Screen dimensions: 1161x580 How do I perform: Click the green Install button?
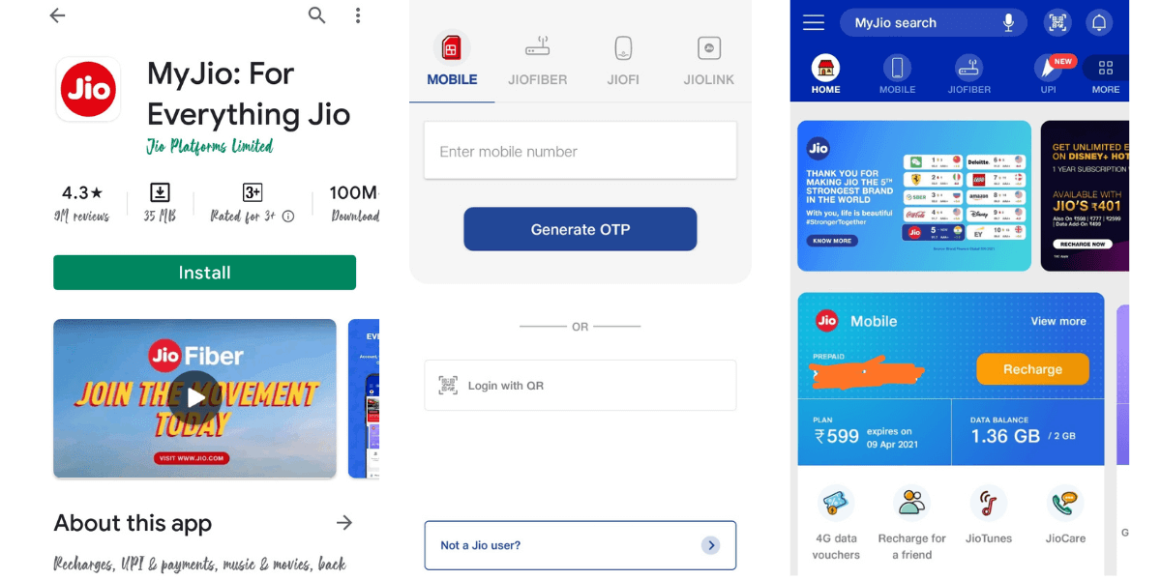click(204, 273)
